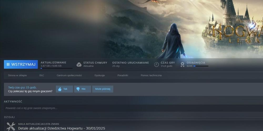The width and height of the screenshot is (263, 131).
Task: Click the cloud status icon
Action: (x=79, y=64)
